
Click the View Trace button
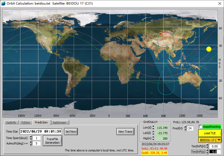[125, 132]
